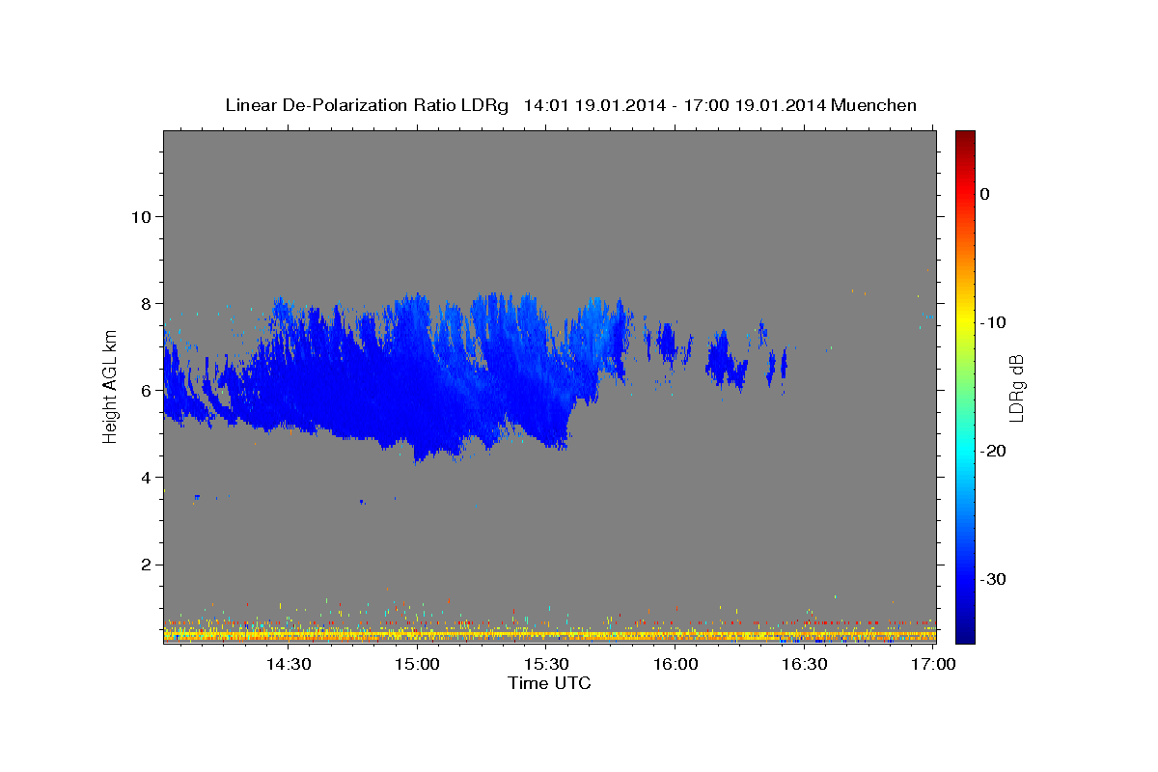
Task: Click the yellow-orange ground clutter band at the plot bottom
Action: point(550,635)
